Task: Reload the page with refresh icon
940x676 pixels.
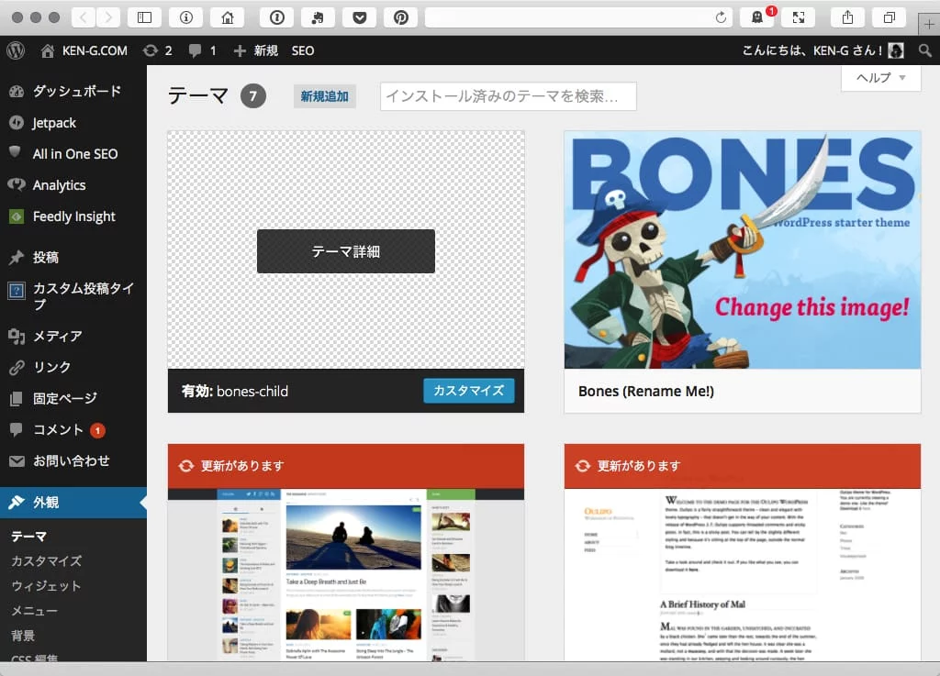Action: 721,17
